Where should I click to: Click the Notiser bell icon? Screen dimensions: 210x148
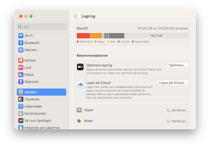(21, 60)
